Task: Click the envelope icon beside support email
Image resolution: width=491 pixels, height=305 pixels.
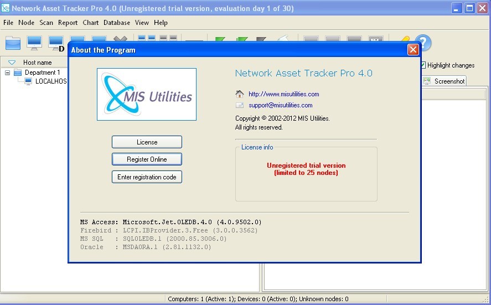Action: (240, 105)
